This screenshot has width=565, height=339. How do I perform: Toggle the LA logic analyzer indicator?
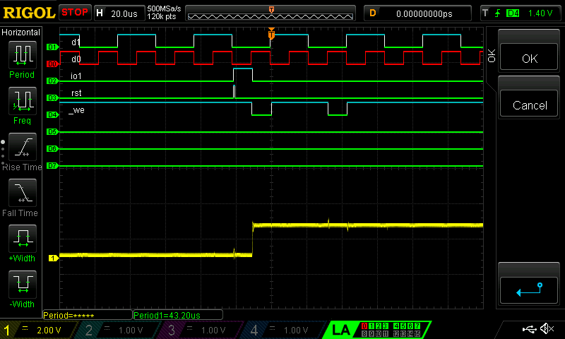pos(340,330)
